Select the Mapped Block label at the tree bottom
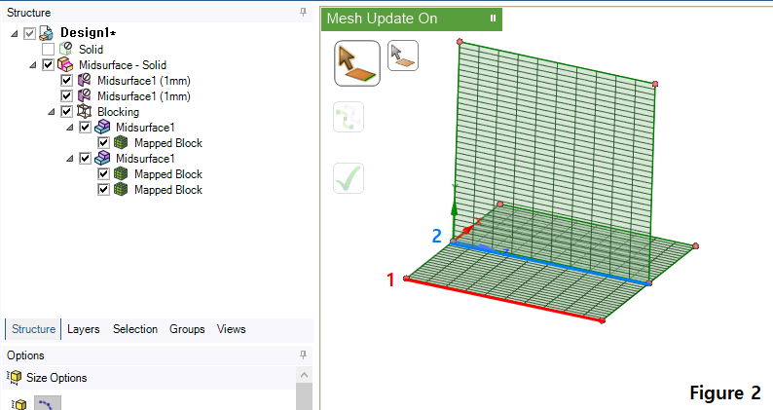Viewport: 773px width, 410px height. (x=168, y=190)
